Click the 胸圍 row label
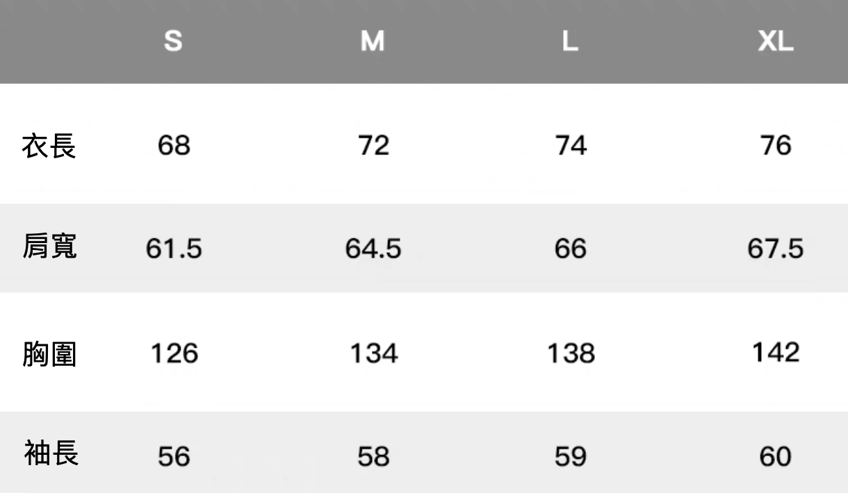 pos(49,353)
